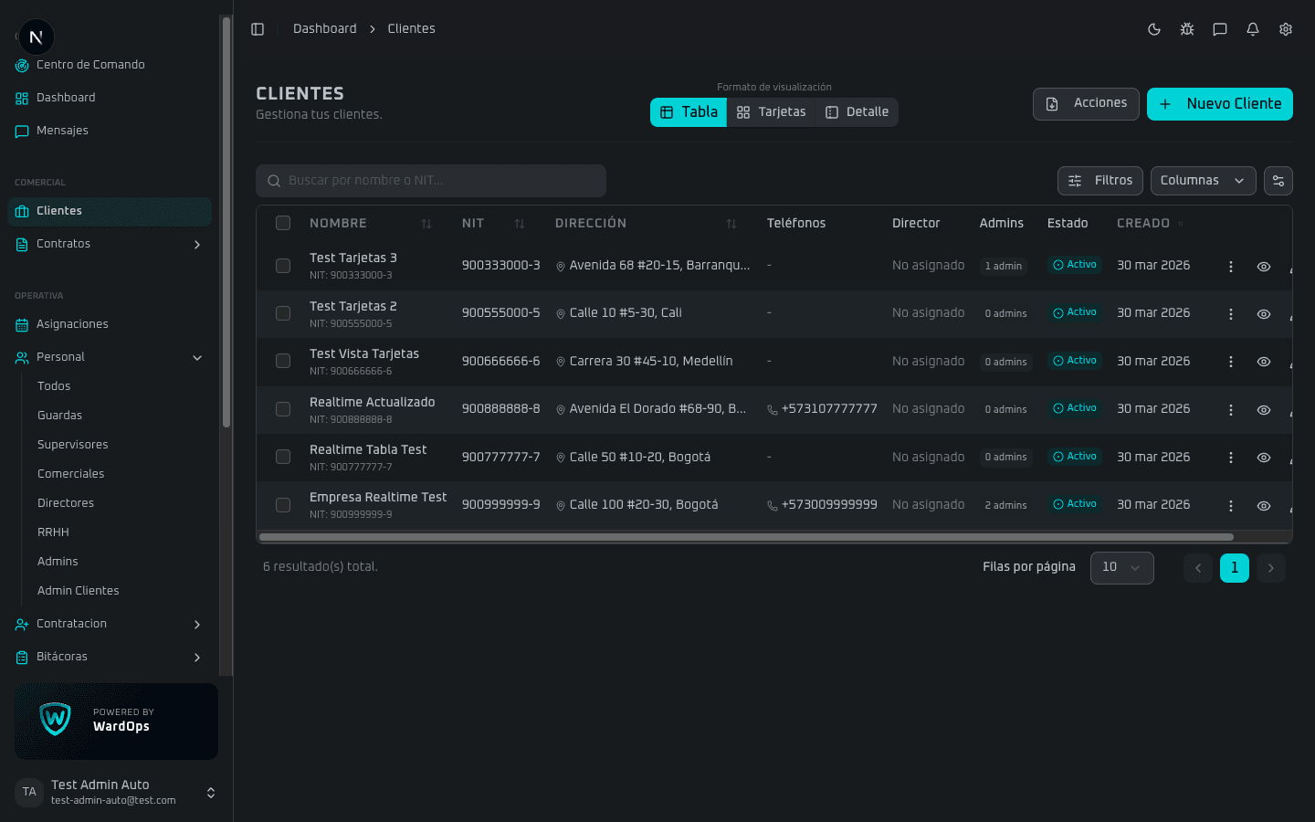
Task: View Realtime Tabla Test with eye icon
Action: [x=1264, y=458]
